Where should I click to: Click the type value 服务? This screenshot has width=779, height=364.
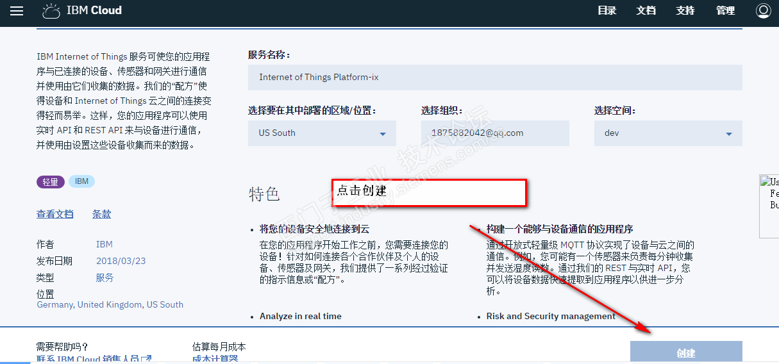[105, 277]
